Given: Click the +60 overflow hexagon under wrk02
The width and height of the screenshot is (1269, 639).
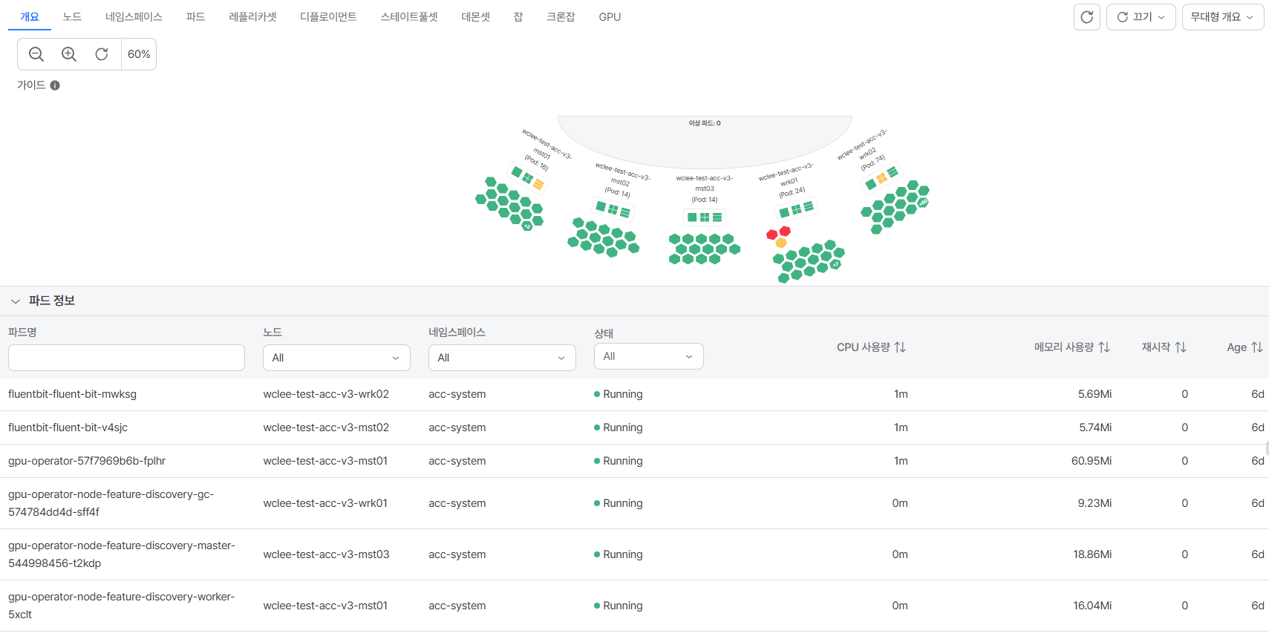Looking at the screenshot, I should click(923, 202).
